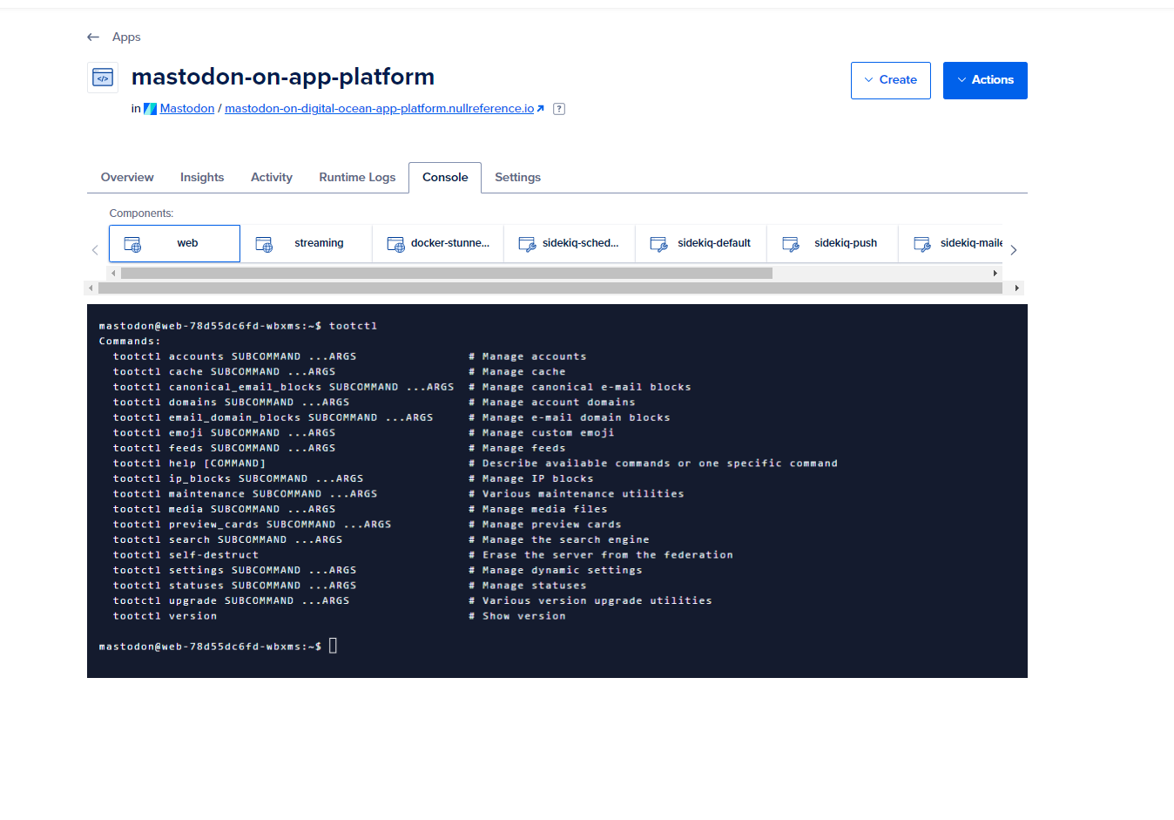Click the streaming component icon
Screen dimensions: 1174x820
[264, 244]
